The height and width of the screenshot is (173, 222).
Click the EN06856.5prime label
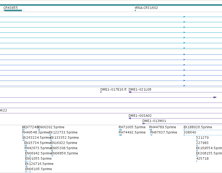point(65,153)
